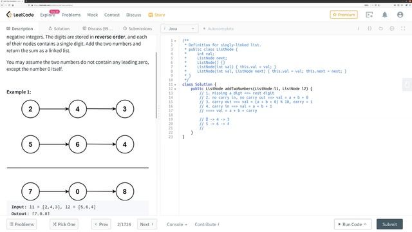Click line "// ===> val = a + b + carry"
Viewport: 412px width, 232px height.
[228, 111]
